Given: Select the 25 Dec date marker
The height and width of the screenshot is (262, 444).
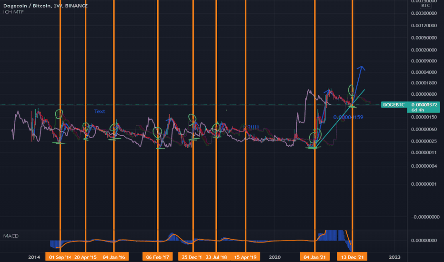Looking at the screenshot, I should pyautogui.click(x=192, y=257).
